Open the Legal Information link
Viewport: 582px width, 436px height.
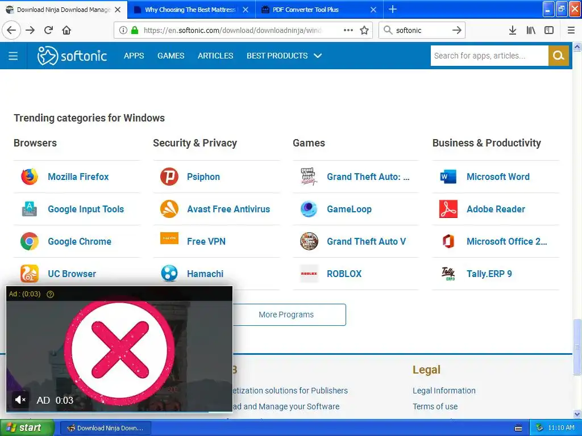pyautogui.click(x=444, y=391)
